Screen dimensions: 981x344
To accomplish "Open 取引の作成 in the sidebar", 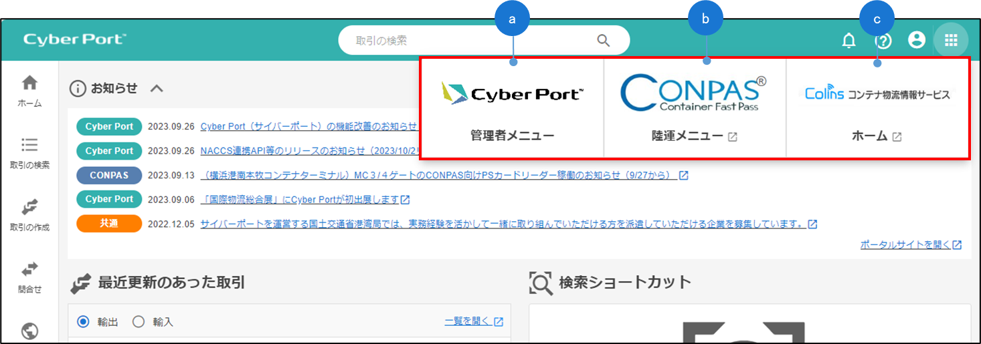I will point(29,214).
